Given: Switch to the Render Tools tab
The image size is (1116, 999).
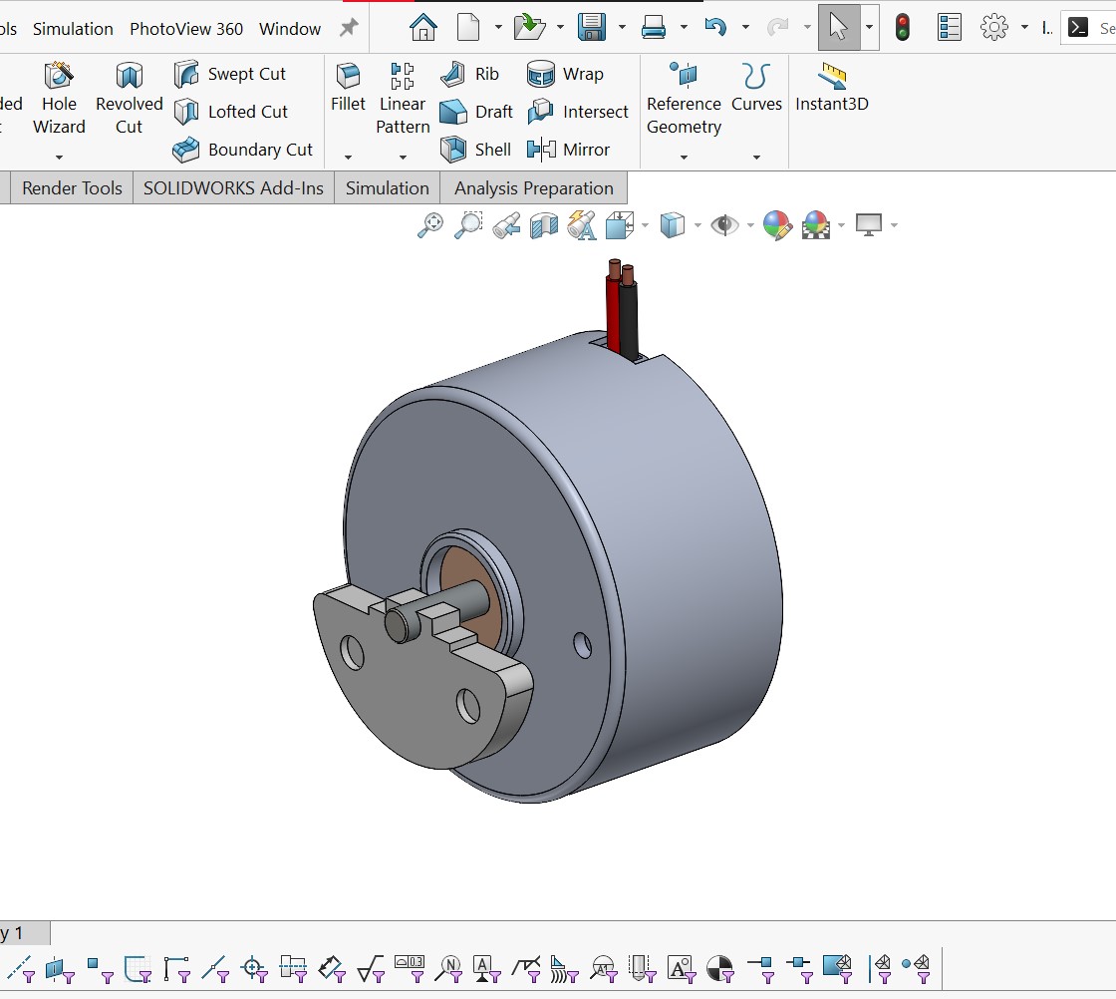Looking at the screenshot, I should [x=72, y=188].
